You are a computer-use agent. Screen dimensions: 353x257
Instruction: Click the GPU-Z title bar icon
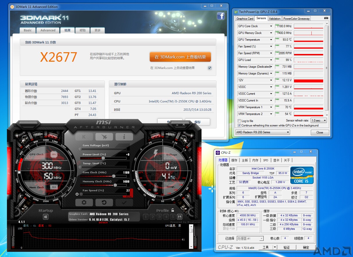tap(236, 12)
